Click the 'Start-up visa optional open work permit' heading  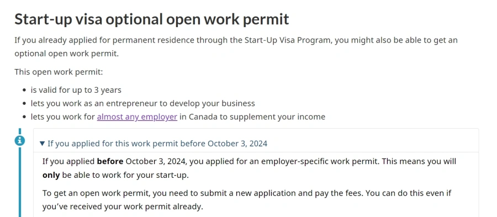point(152,19)
